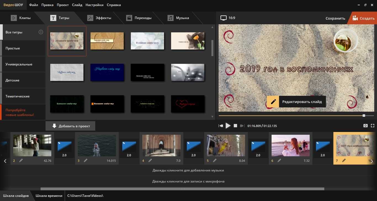
Task: Select the orange flower title template thumbnail
Action: tap(188, 41)
